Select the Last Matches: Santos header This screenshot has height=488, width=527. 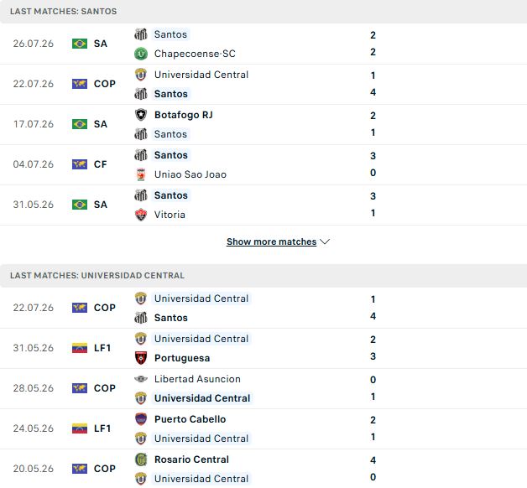[63, 12]
